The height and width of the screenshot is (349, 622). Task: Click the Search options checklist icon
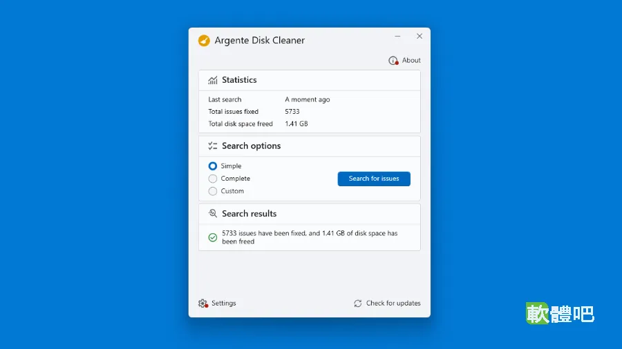pos(213,146)
